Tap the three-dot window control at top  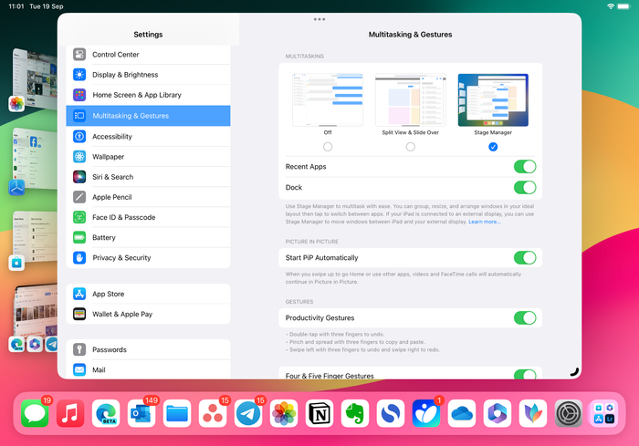pos(319,19)
